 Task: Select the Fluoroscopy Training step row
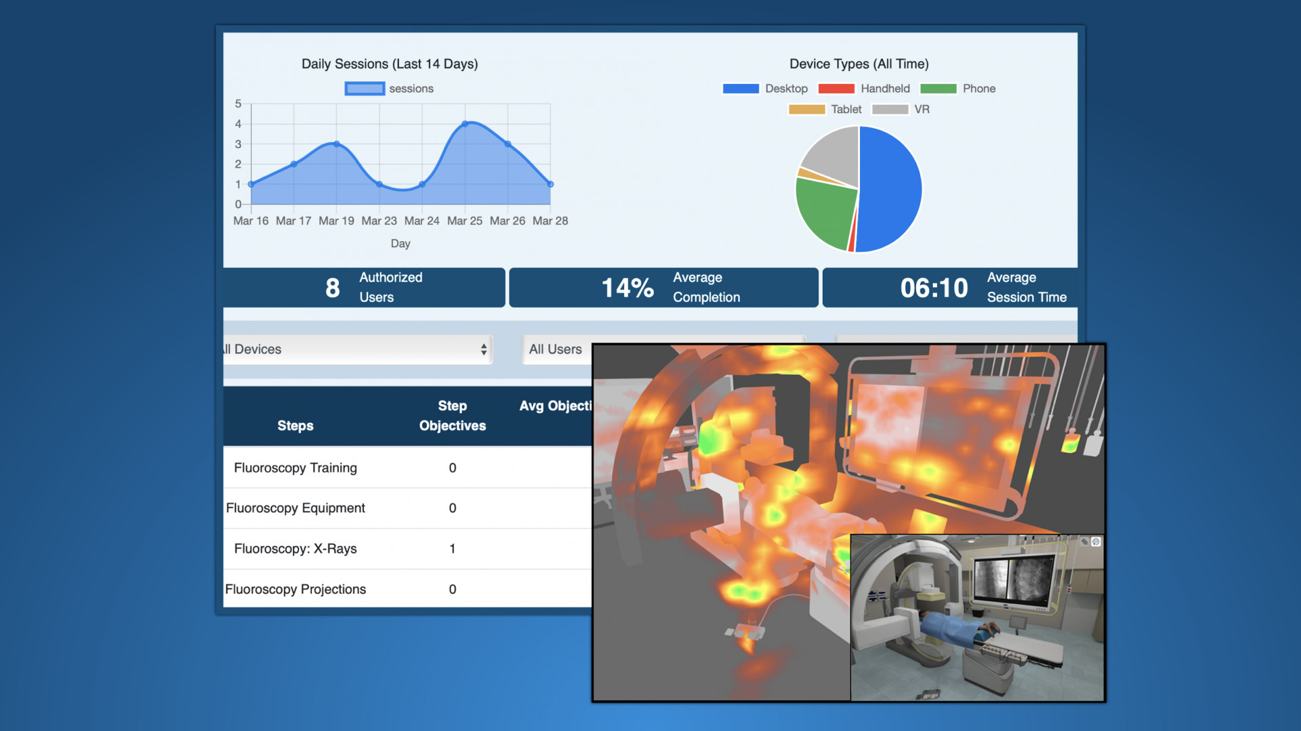295,468
